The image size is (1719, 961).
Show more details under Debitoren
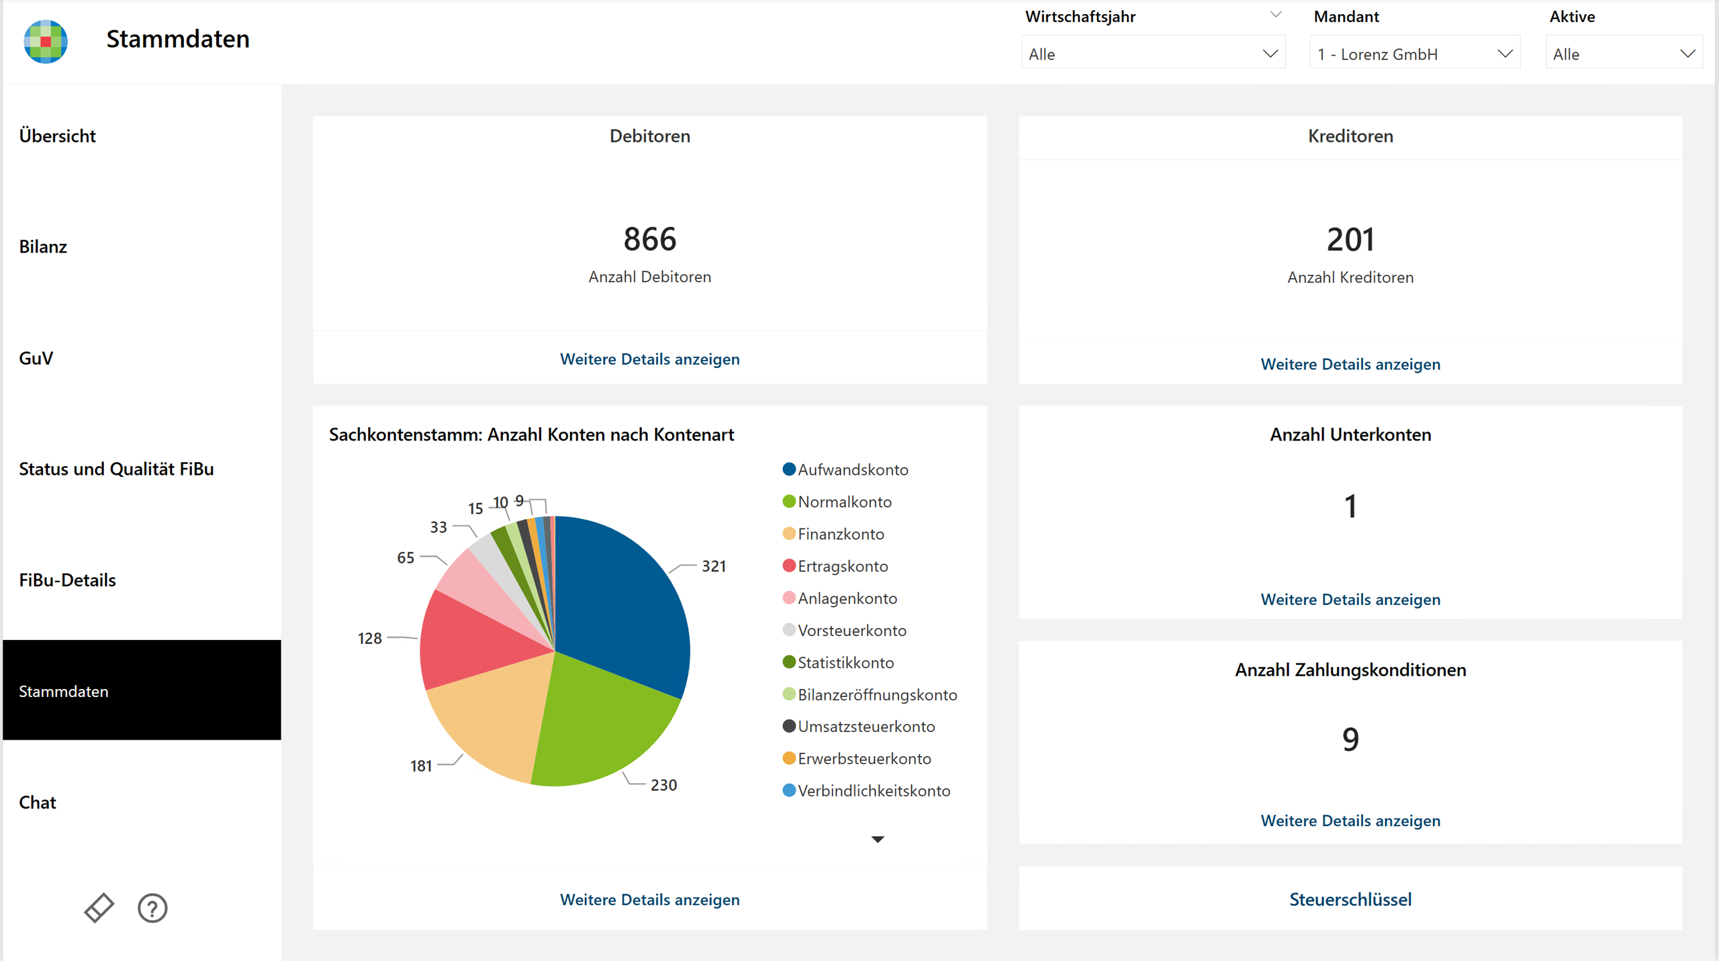pyautogui.click(x=649, y=359)
